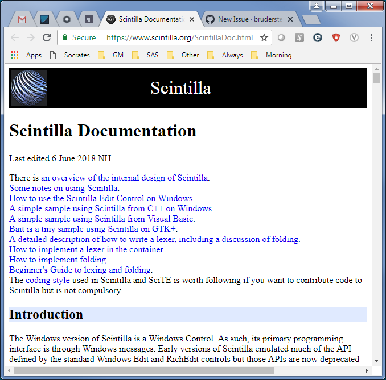386x380 pixels.
Task: Click the horizontal scrollbar thumb
Action: (x=144, y=370)
